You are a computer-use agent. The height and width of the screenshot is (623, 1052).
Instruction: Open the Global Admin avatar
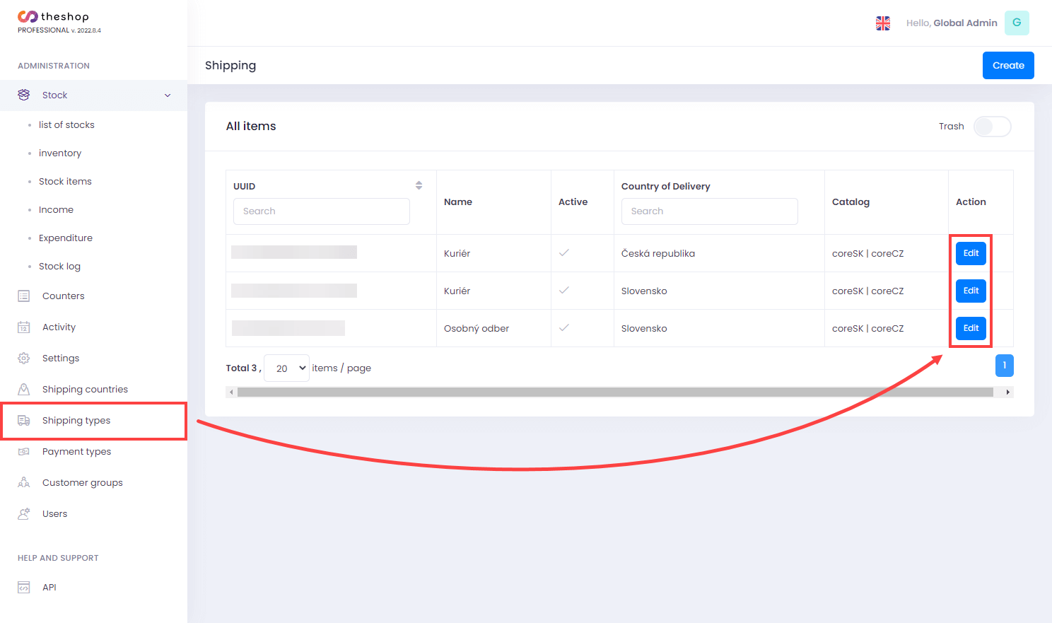[x=1017, y=23]
